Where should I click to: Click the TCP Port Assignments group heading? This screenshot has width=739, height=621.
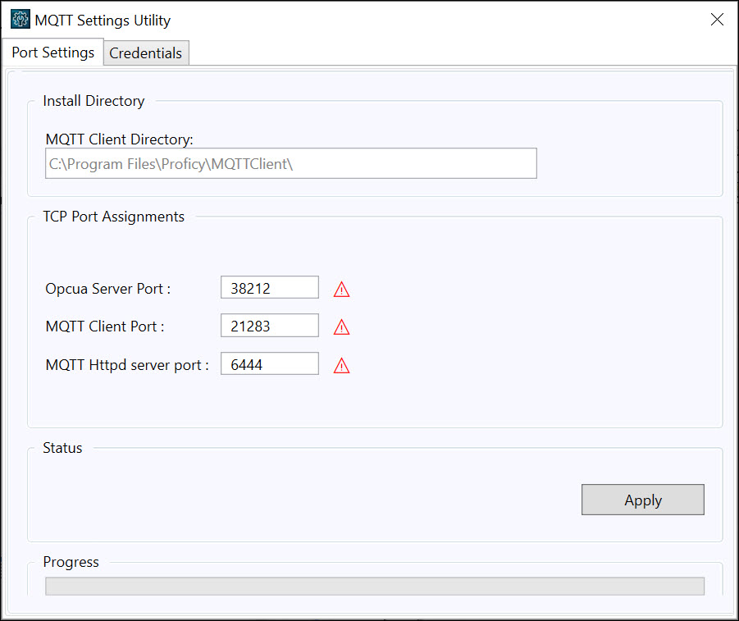pos(113,217)
